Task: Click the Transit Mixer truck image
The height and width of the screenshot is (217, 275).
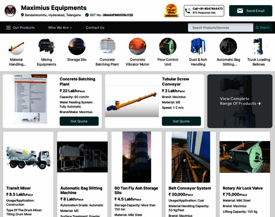Action: coord(28,157)
